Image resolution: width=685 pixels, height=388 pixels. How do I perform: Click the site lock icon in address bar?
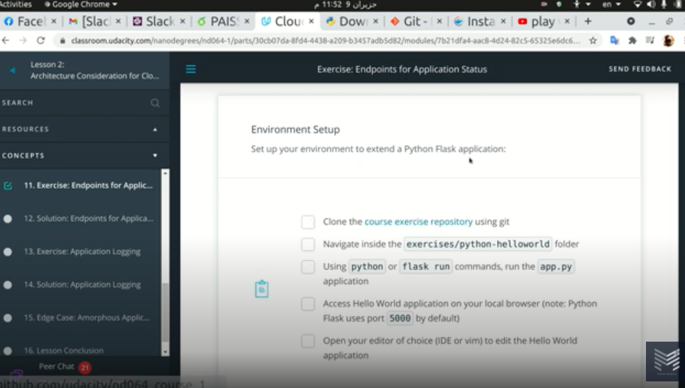pyautogui.click(x=62, y=40)
